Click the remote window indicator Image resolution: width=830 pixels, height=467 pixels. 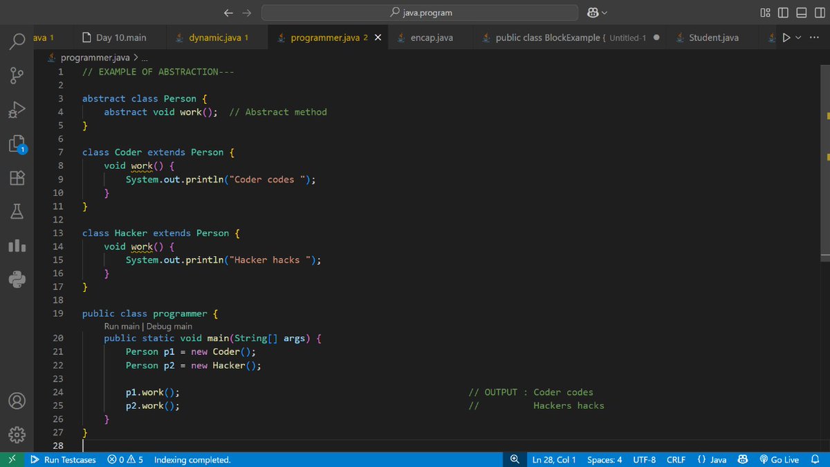point(11,459)
